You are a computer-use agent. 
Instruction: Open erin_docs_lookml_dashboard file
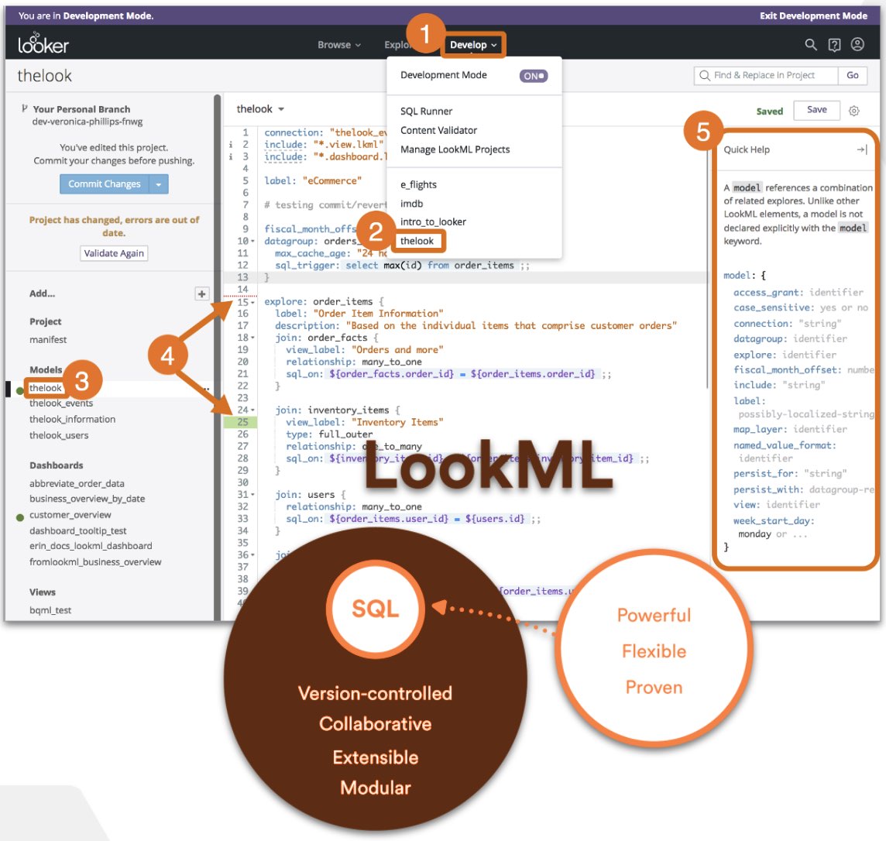click(91, 546)
